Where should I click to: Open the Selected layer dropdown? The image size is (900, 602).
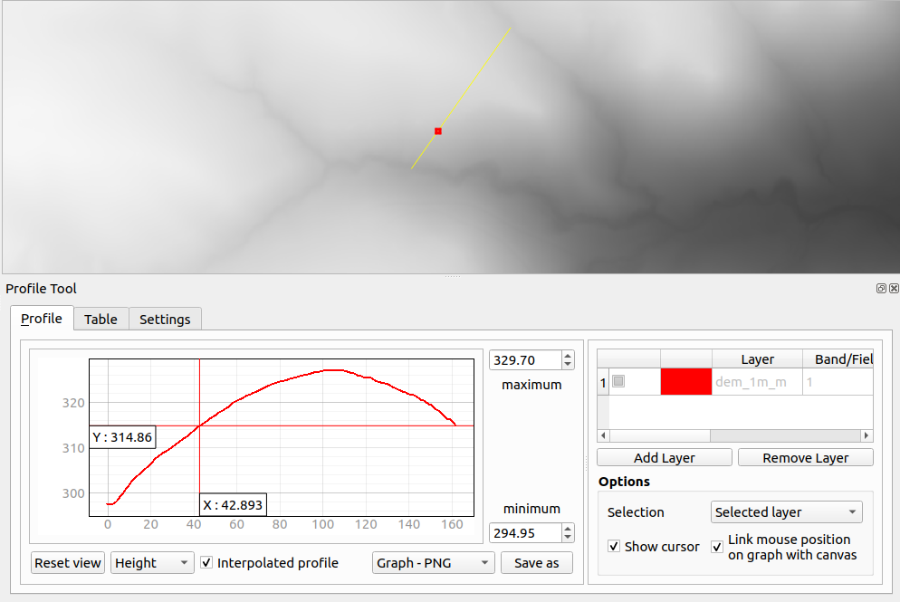click(x=786, y=512)
